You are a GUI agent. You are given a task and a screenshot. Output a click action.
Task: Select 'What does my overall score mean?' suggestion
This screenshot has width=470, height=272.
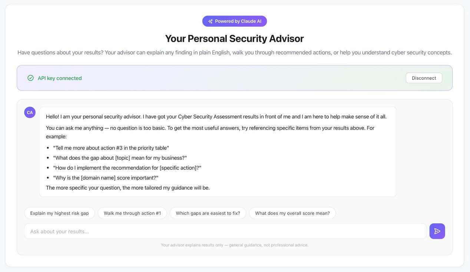pyautogui.click(x=292, y=213)
